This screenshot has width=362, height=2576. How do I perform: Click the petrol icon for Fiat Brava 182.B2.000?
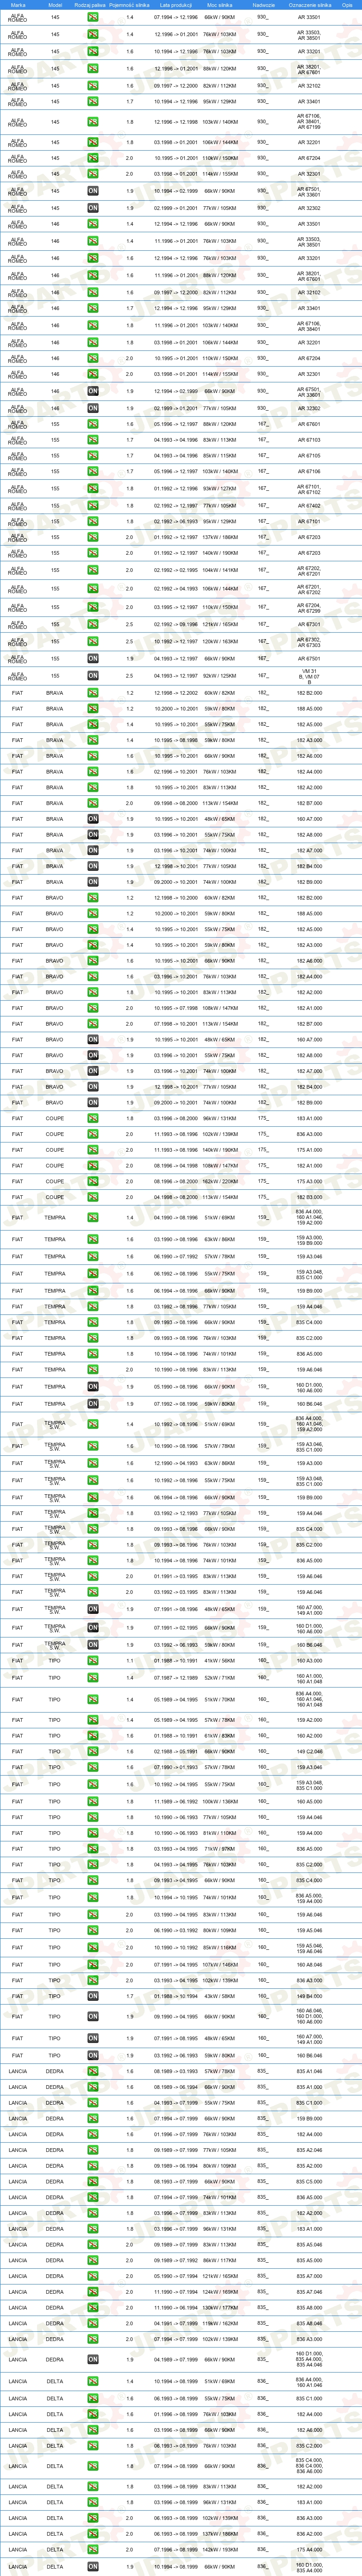click(92, 693)
